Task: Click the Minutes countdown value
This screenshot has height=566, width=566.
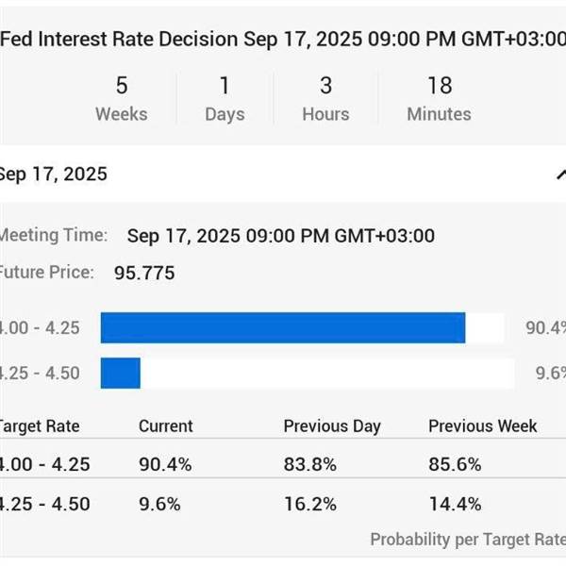Action: coord(439,86)
